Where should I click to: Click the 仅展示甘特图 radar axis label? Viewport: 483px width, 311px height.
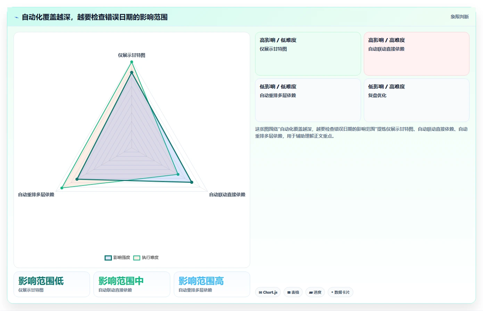pos(132,55)
